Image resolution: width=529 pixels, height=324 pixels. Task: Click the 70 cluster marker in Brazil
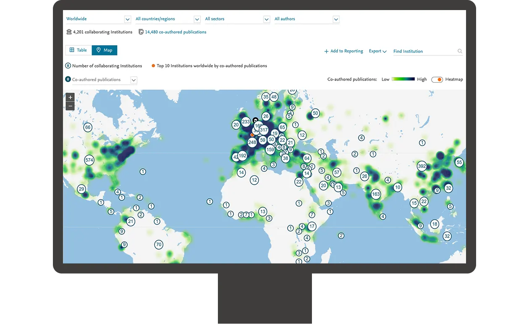click(158, 244)
